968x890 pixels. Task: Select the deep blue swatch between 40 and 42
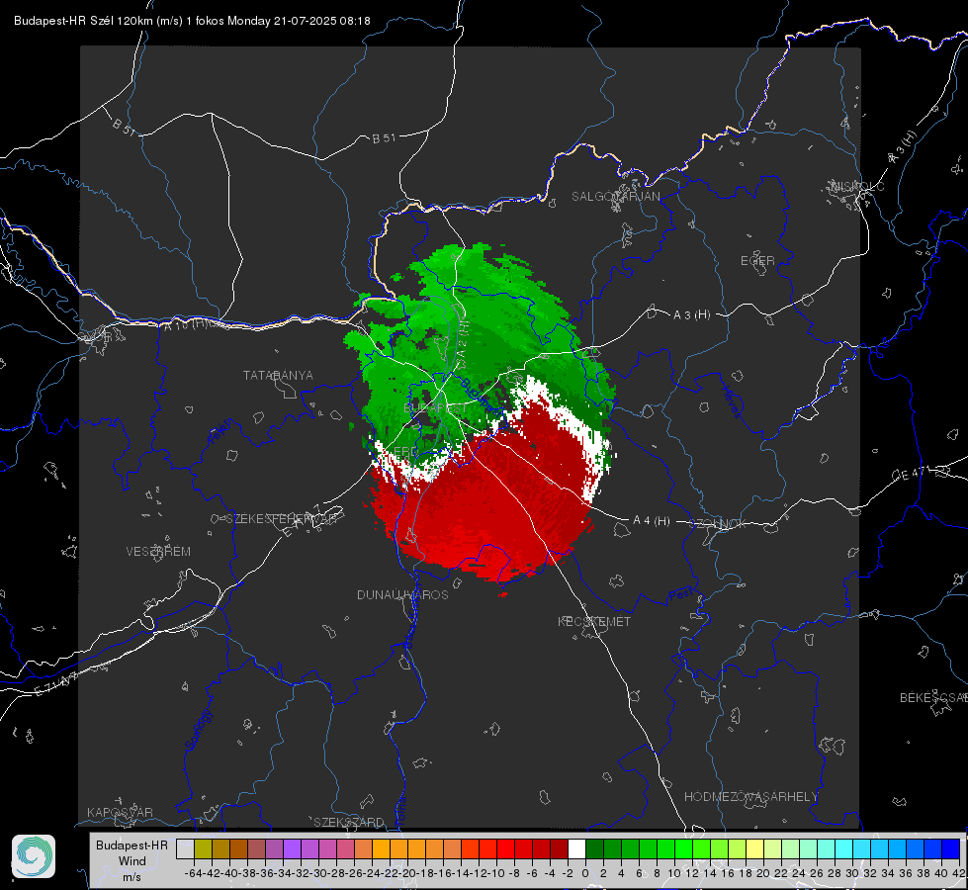click(x=950, y=848)
